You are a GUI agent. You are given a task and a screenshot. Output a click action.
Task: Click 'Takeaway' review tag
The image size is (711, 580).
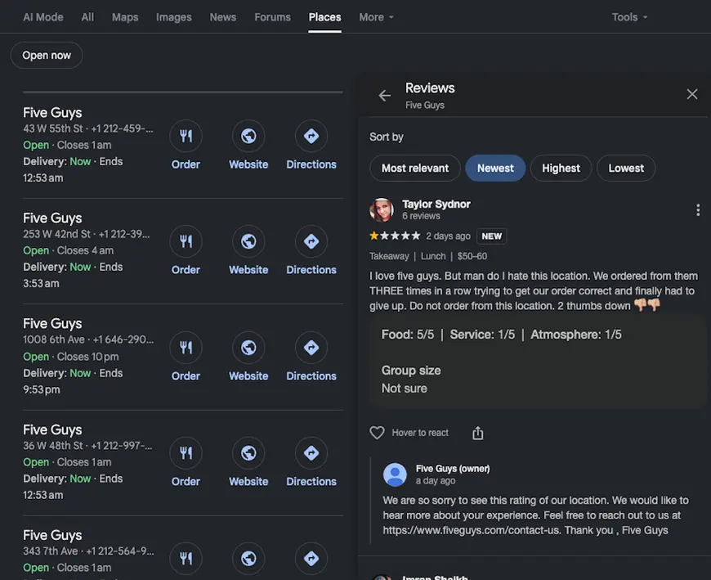click(389, 256)
